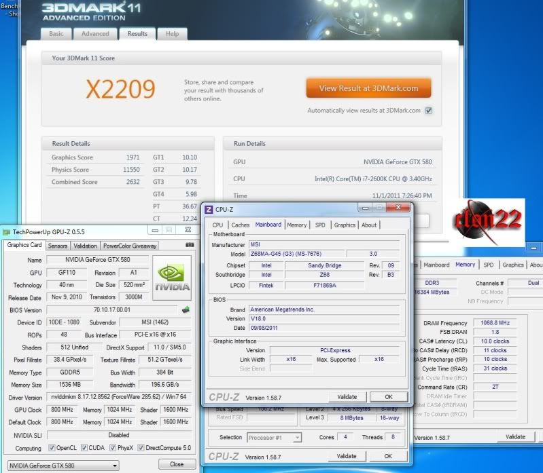
Task: Switch to the Basic tab in 3DMark
Action: [x=56, y=34]
